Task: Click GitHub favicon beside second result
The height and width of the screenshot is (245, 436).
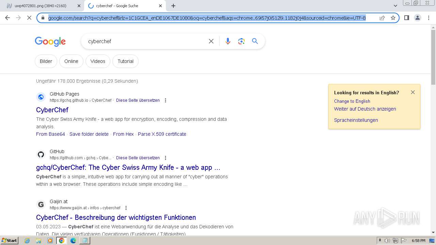Action: pyautogui.click(x=41, y=154)
